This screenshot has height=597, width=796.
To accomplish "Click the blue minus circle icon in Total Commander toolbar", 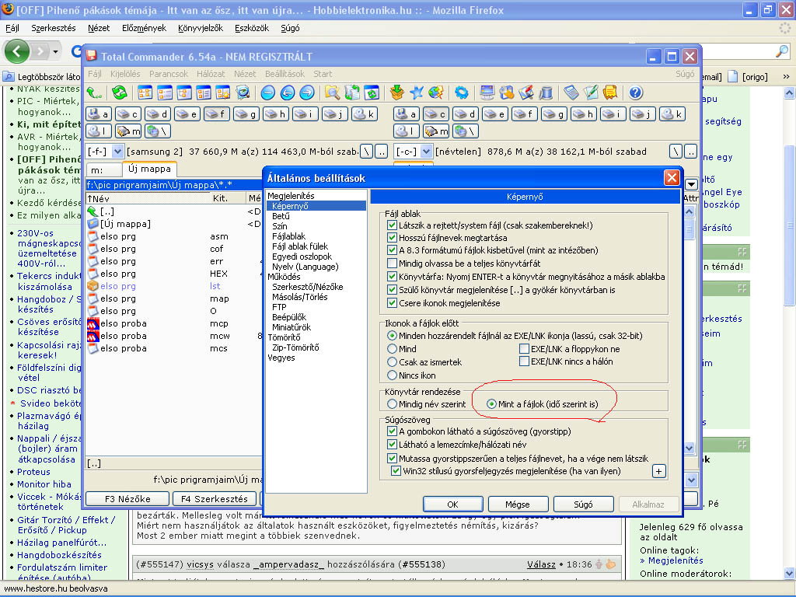I will coord(268,93).
